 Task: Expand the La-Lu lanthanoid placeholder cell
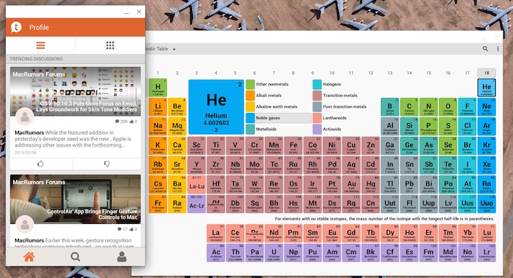point(197,186)
